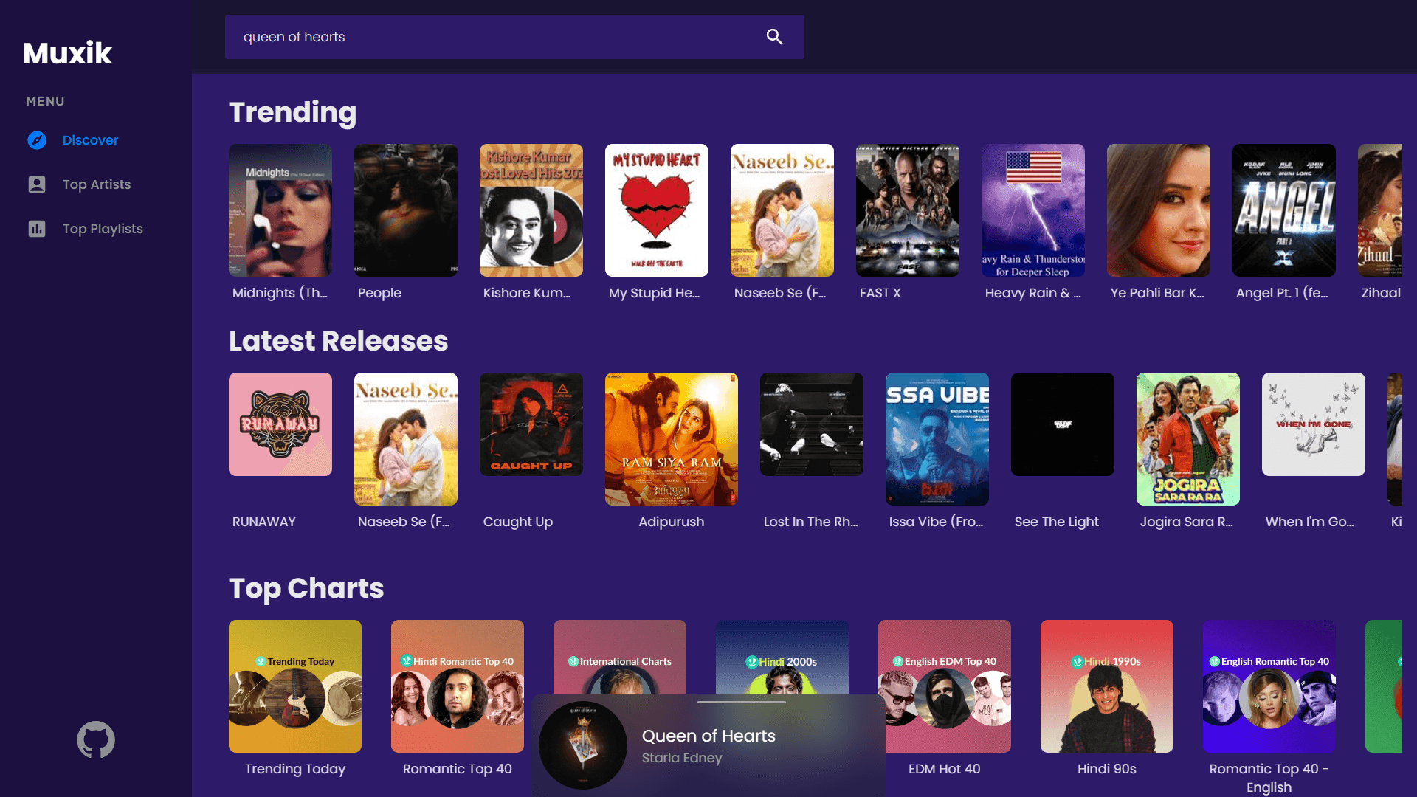The width and height of the screenshot is (1417, 797).
Task: Click the player's top drag handle bar
Action: coord(742,702)
